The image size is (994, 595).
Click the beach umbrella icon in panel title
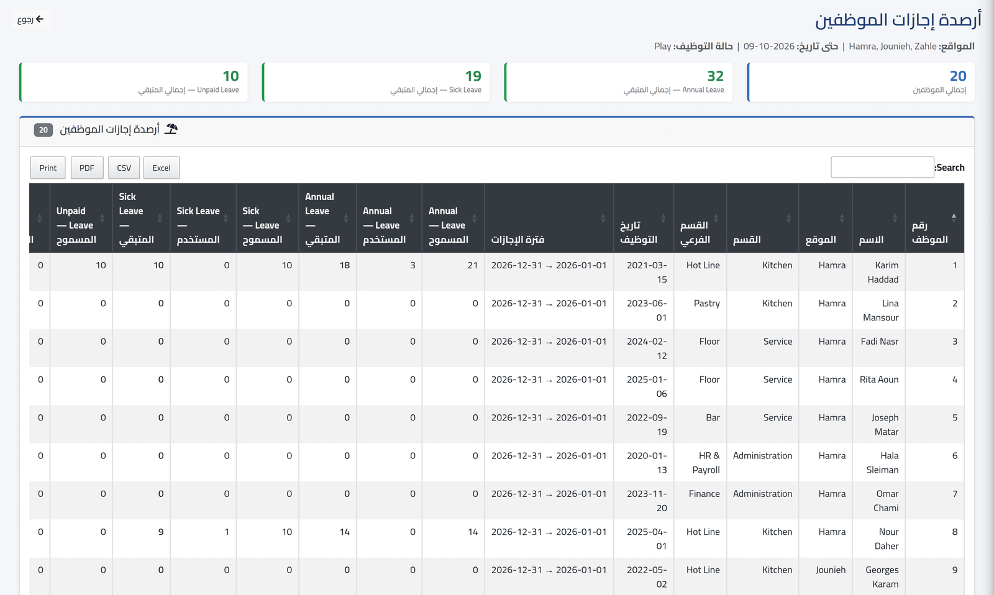pos(171,129)
